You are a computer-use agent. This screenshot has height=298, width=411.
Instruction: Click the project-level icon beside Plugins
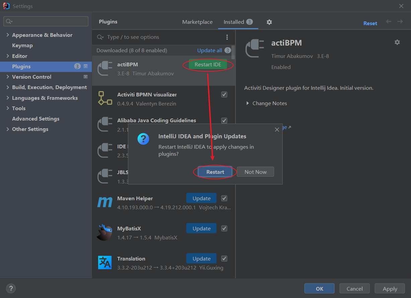coord(85,66)
